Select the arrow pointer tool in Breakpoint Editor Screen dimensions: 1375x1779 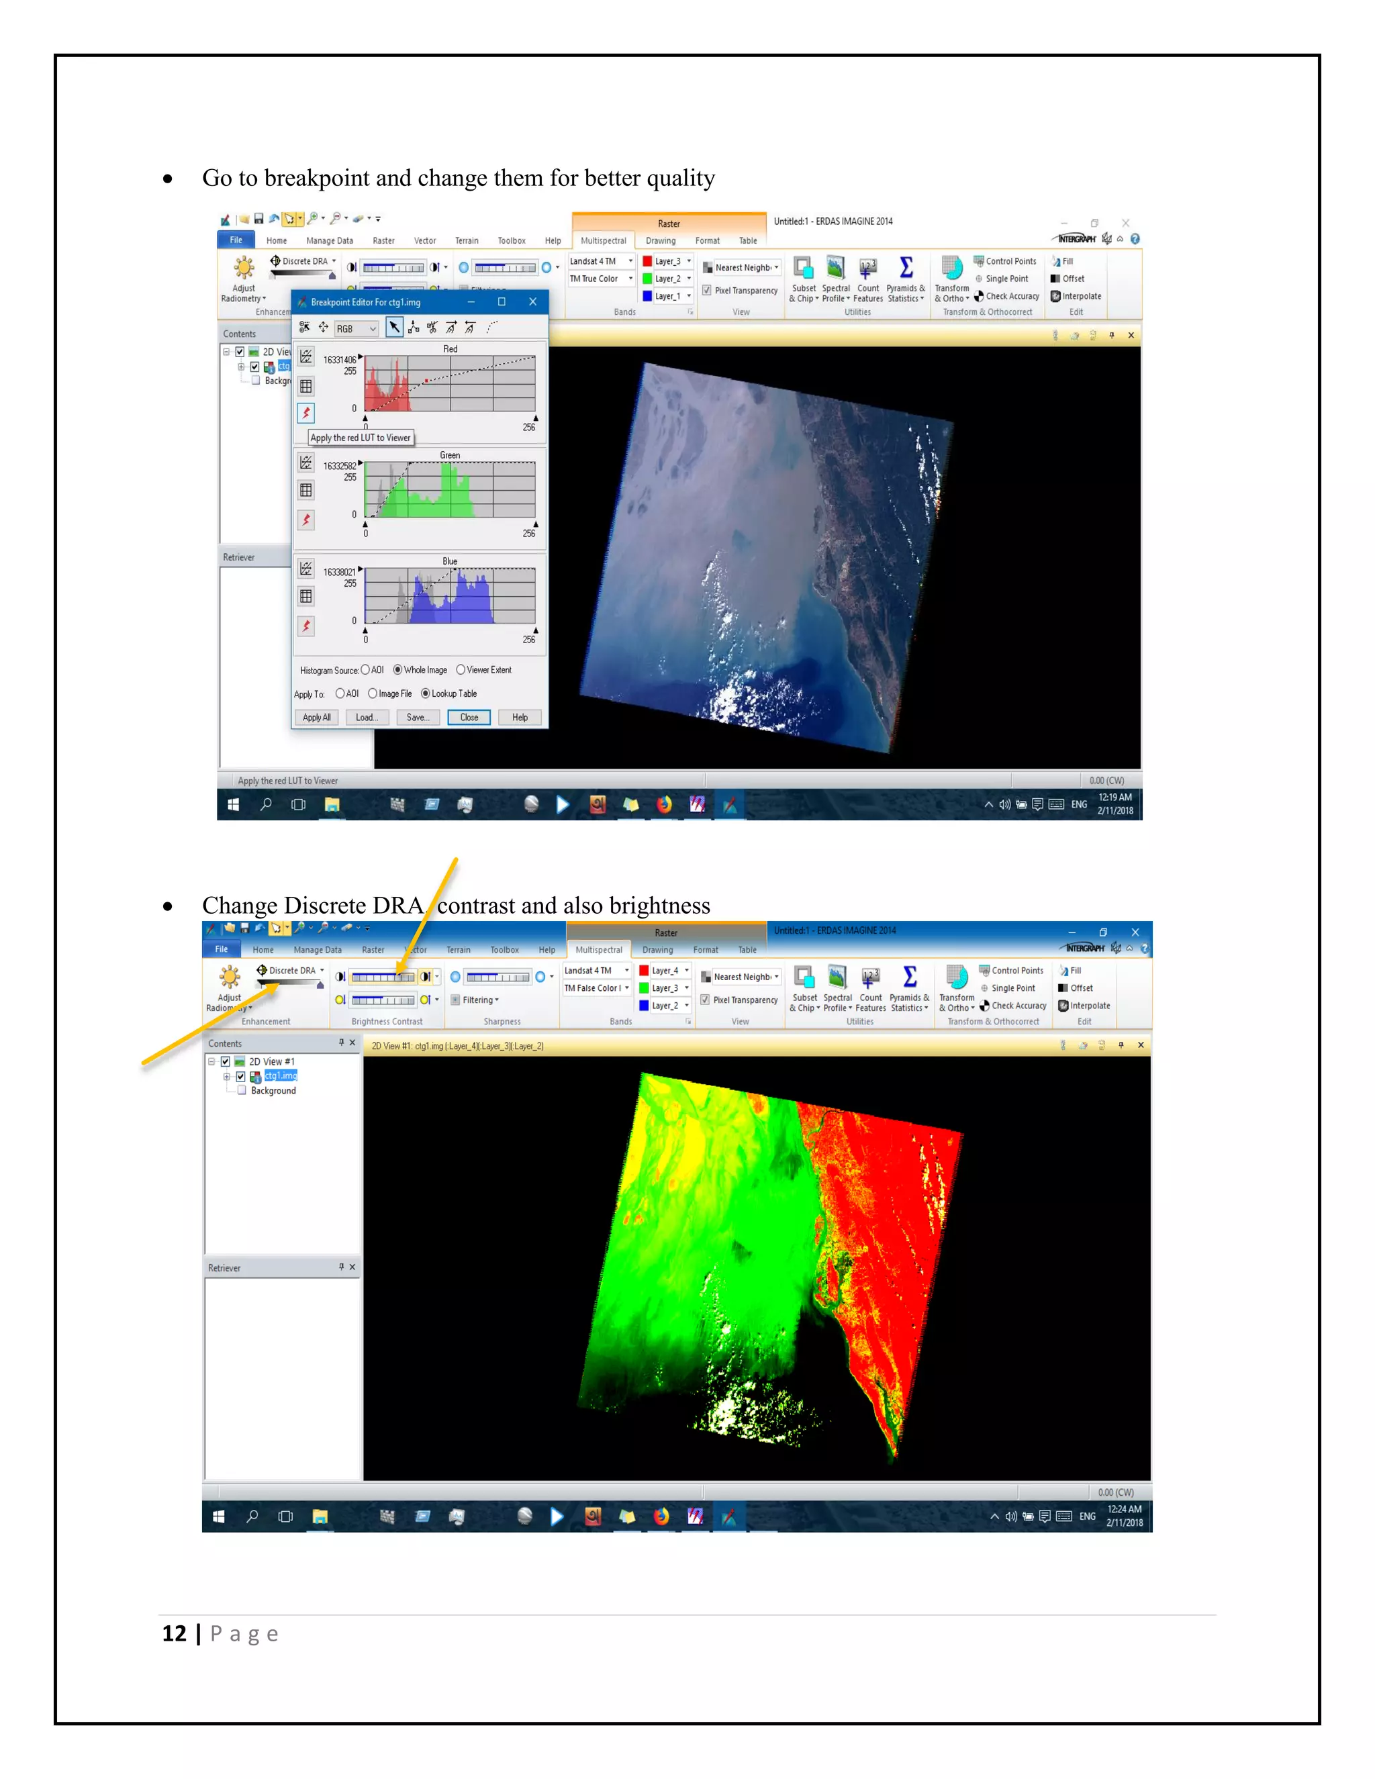pos(394,328)
